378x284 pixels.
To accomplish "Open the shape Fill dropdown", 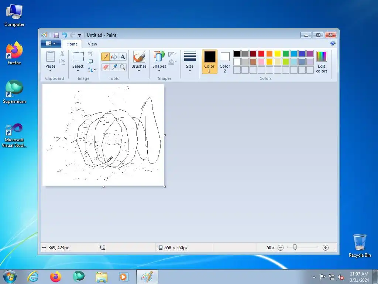I will pos(172,62).
